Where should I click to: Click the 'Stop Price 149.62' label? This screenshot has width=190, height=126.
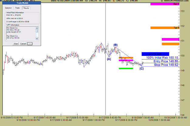click(x=166, y=65)
